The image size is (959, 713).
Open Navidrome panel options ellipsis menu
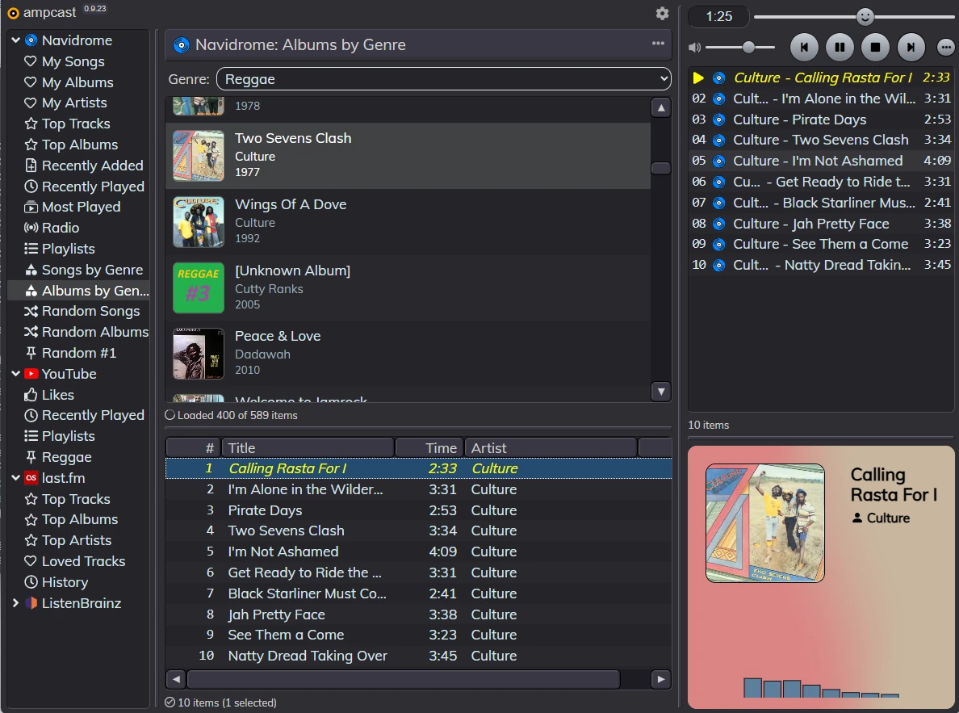click(659, 44)
